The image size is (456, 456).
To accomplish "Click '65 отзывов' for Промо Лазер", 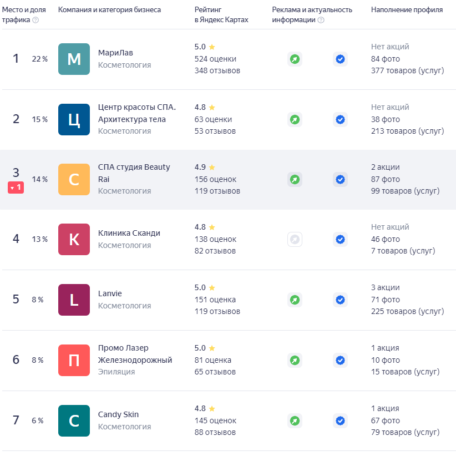I will click(x=215, y=372).
